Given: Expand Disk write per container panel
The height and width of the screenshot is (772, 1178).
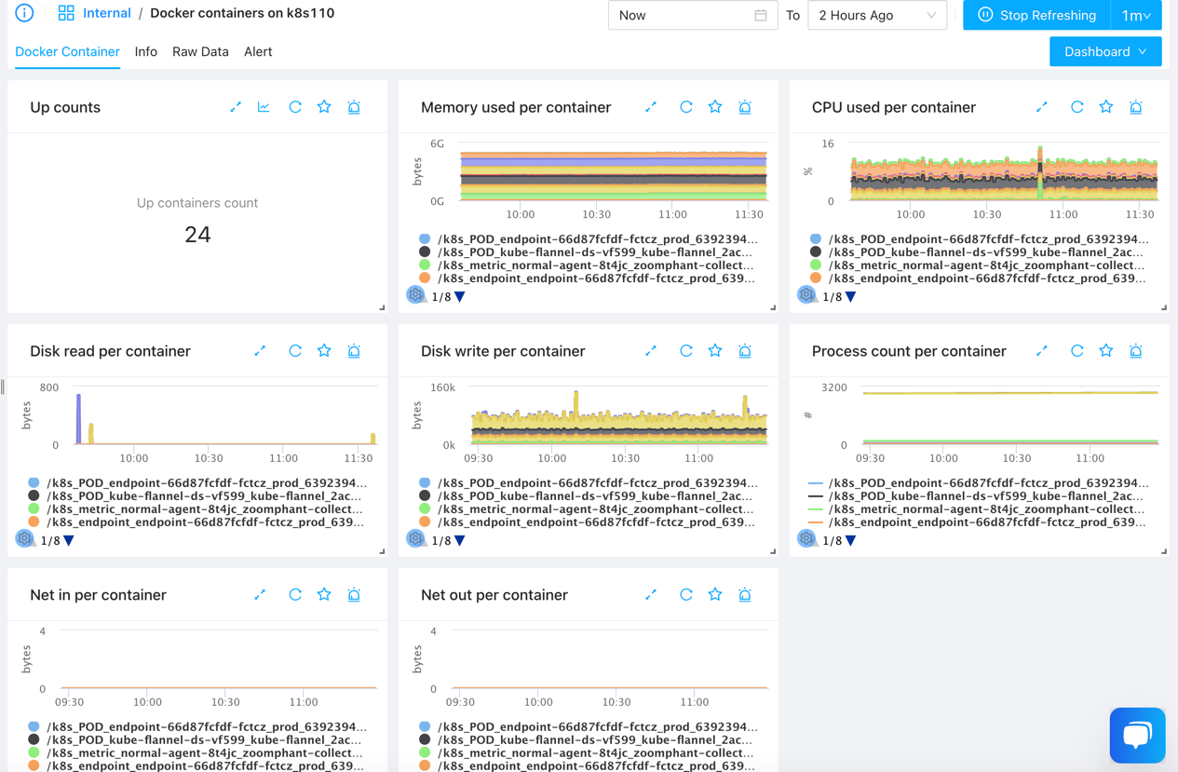Looking at the screenshot, I should click(651, 351).
